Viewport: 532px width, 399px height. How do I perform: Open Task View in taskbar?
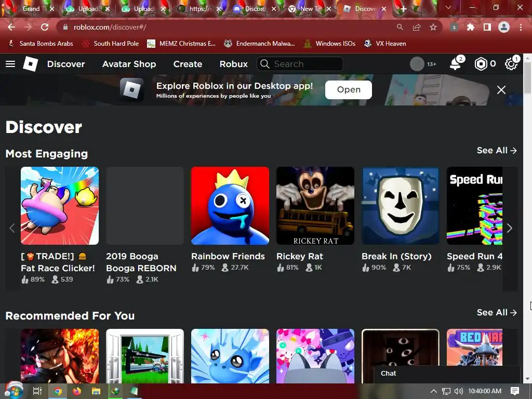[x=37, y=391]
